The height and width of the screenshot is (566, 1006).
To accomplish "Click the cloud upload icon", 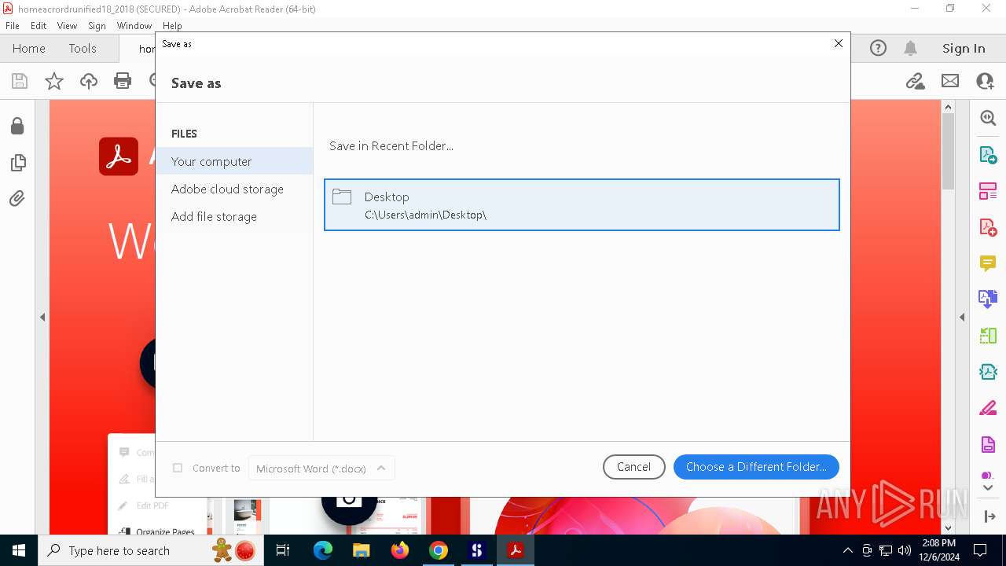I will point(89,81).
